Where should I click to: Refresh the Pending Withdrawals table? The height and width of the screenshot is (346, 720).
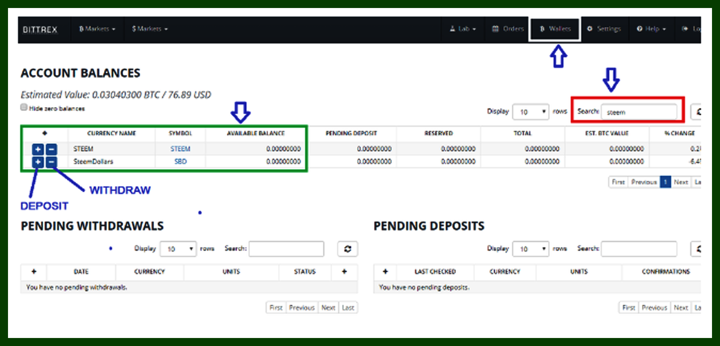point(348,249)
